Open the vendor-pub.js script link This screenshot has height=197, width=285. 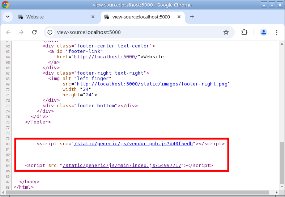click(x=133, y=144)
